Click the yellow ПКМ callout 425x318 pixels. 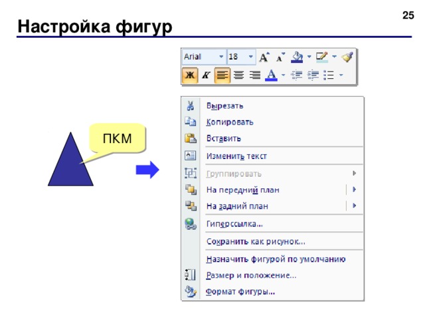118,138
